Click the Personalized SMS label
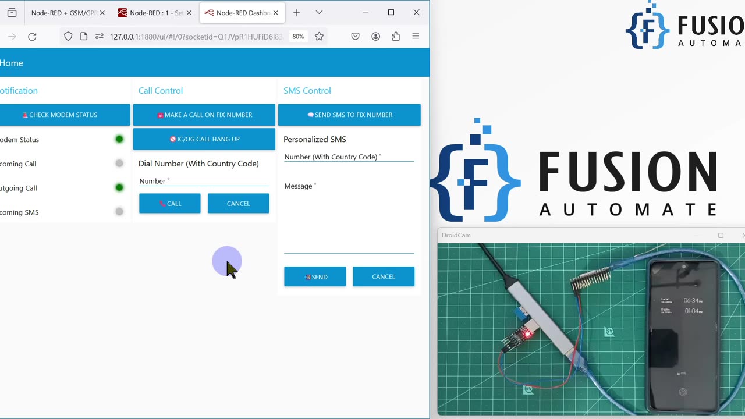The image size is (745, 419). tap(315, 139)
